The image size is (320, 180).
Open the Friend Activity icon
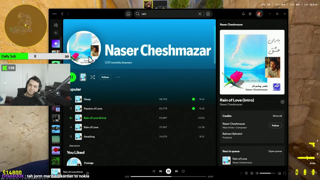(250, 14)
